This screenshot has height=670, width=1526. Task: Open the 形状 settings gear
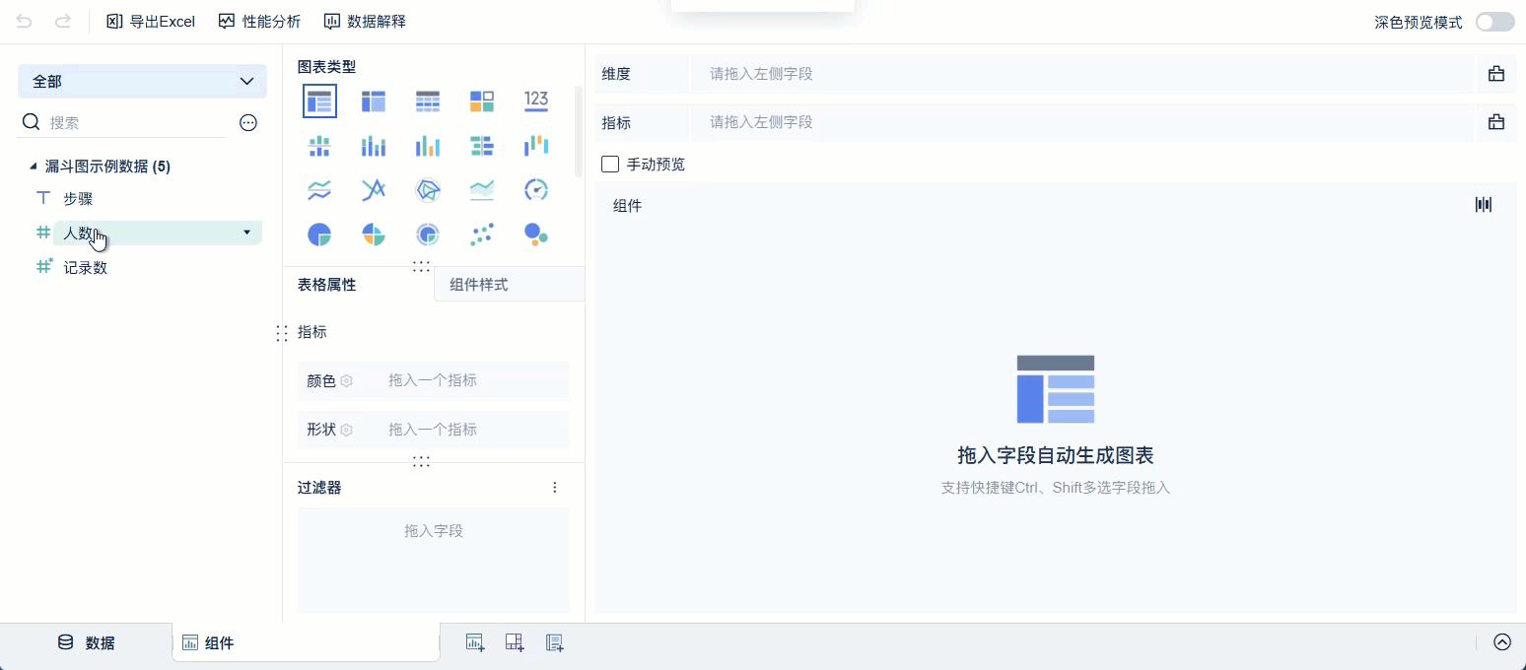pos(346,430)
